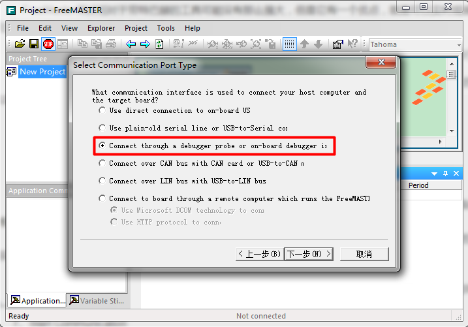The height and width of the screenshot is (327, 468).
Task: Switch to the Variable Sti... tab
Action: (x=97, y=300)
